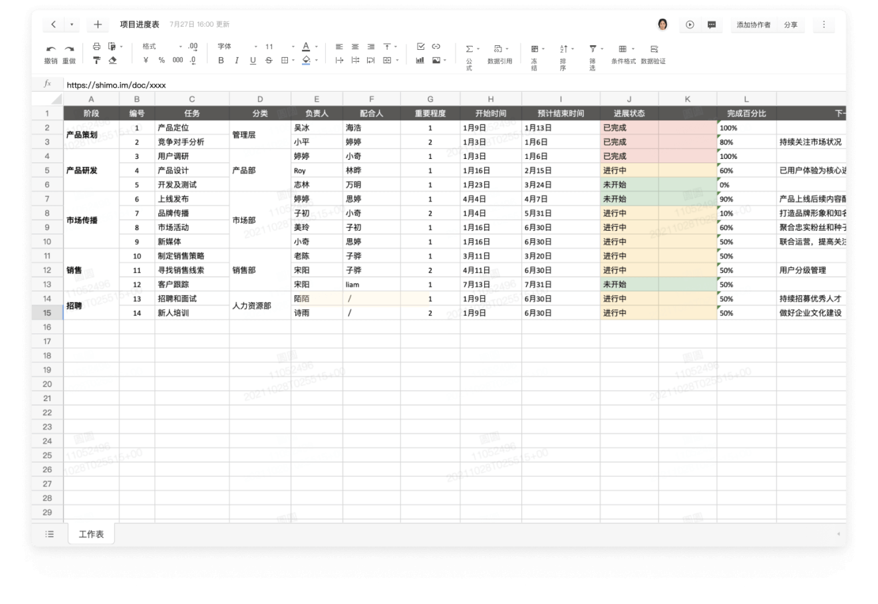Open conditional formatting (条件格式)
This screenshot has height=604, width=878.
(623, 55)
